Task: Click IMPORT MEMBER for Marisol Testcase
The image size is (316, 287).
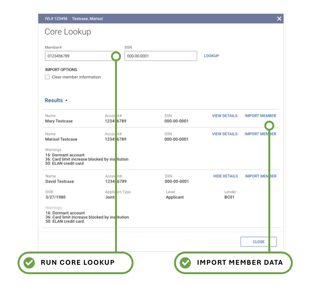Action: [260, 134]
